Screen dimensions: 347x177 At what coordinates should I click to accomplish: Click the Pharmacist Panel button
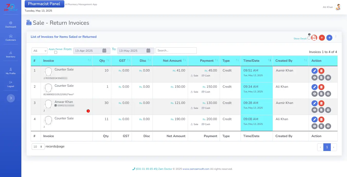[x=44, y=4]
